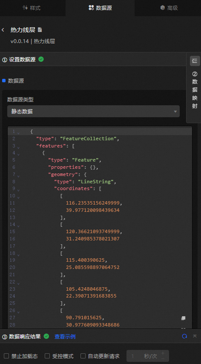Check the 自动更新请求 option
Screen dimensions: 201x364
(x=83, y=356)
